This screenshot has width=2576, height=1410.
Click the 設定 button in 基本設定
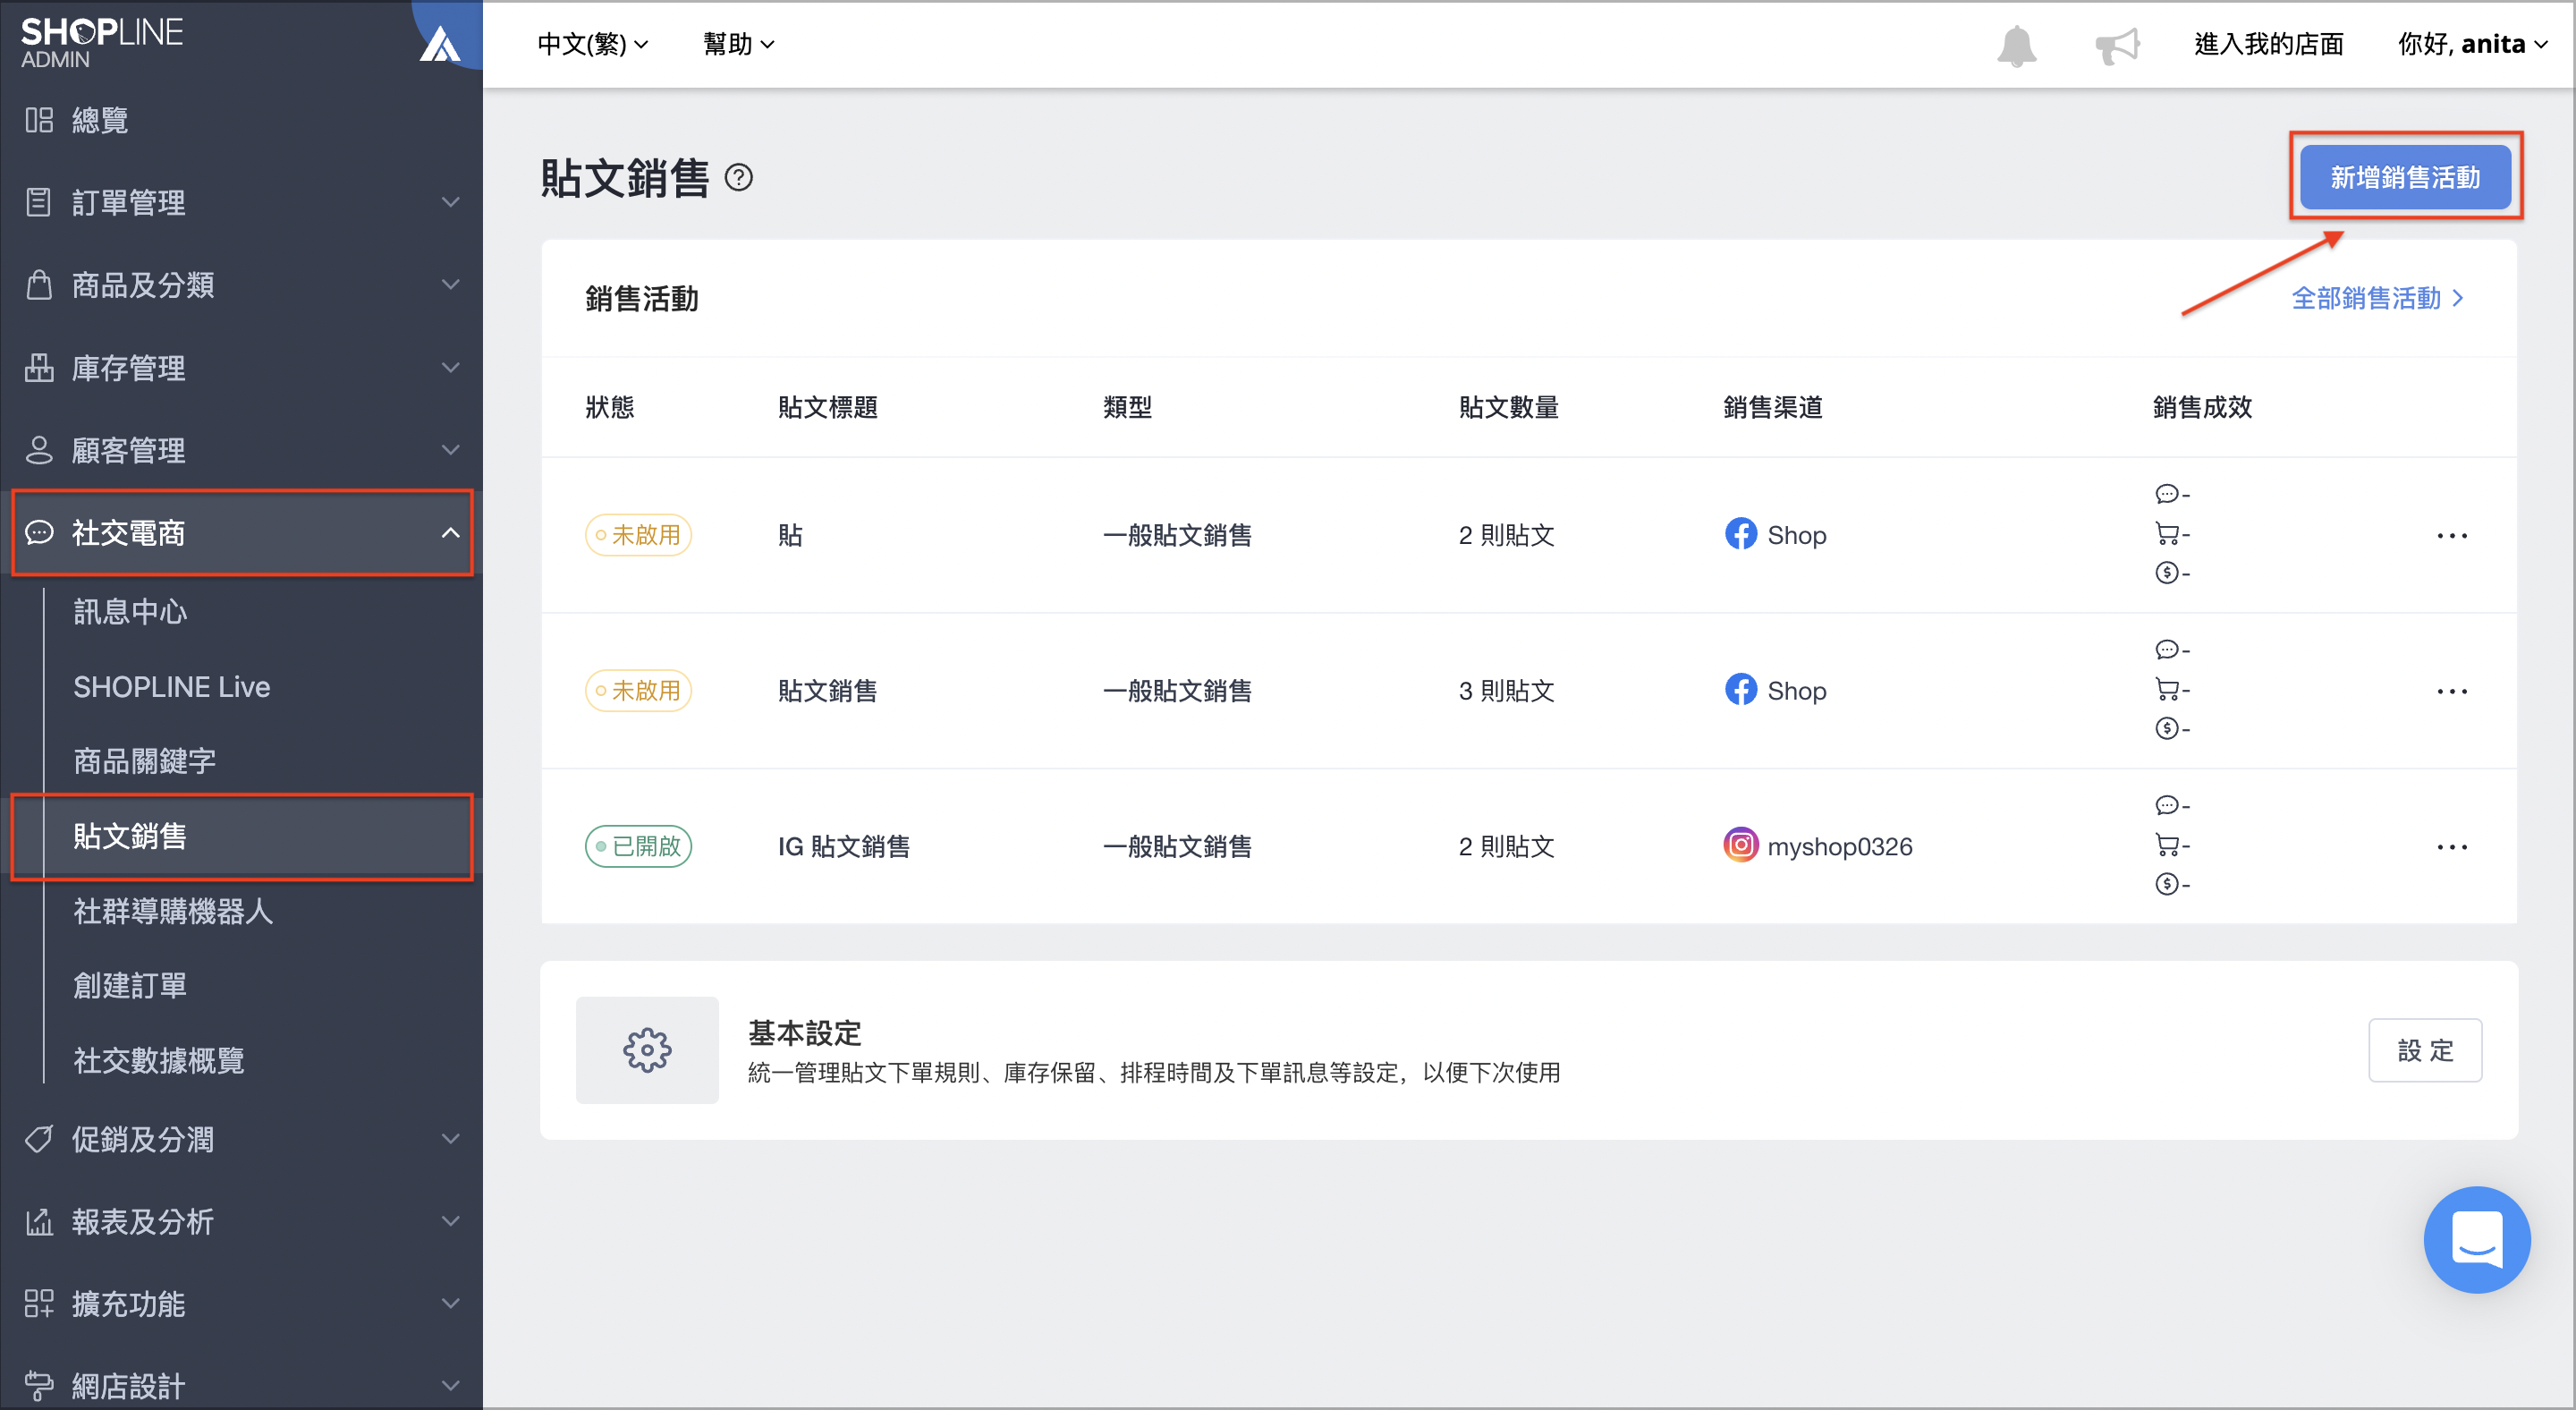click(2424, 1050)
